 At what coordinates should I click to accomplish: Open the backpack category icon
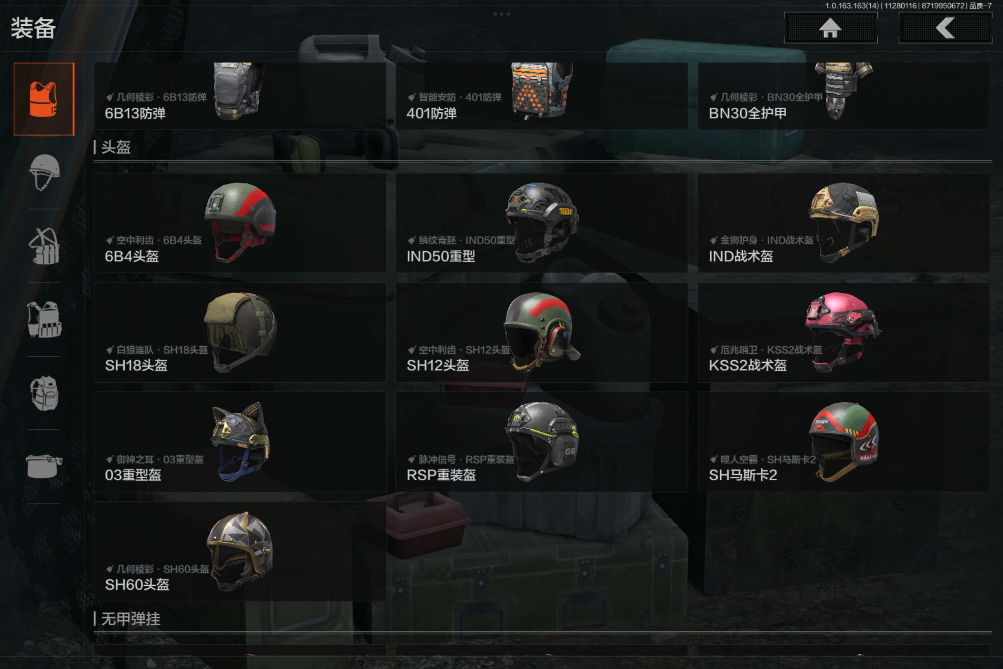[x=44, y=393]
